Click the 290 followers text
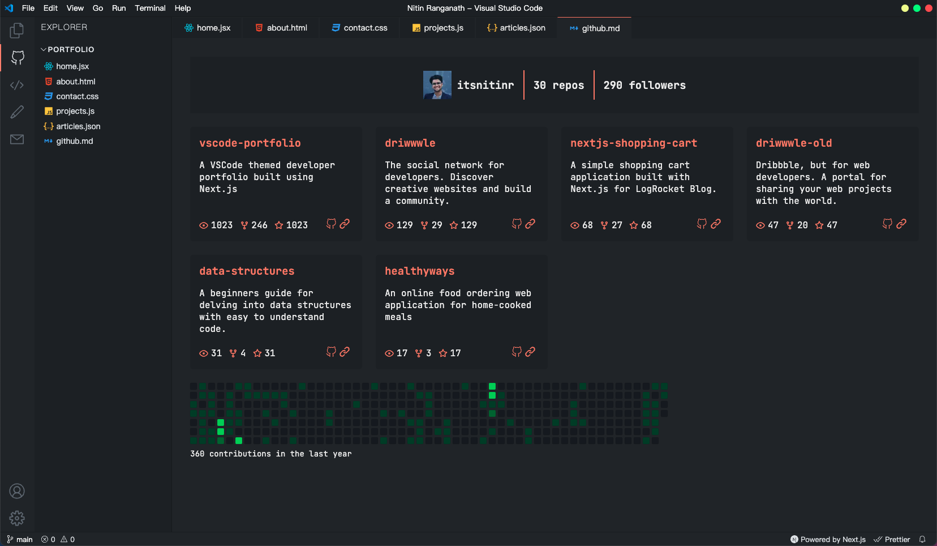Screen dimensions: 937x546 point(644,85)
